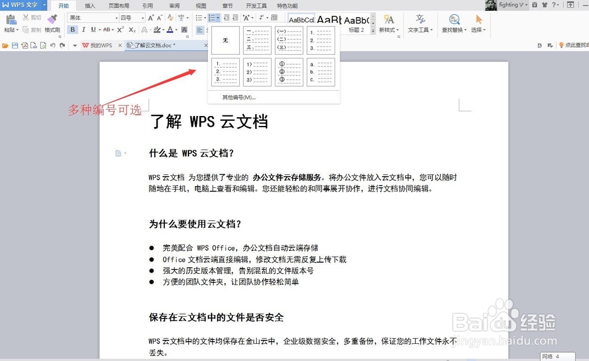The height and width of the screenshot is (361, 589).
Task: Click the decrease indent icon
Action: pos(227,18)
